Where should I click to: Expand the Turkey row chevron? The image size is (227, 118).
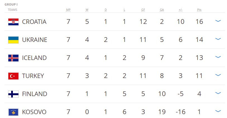pos(218,75)
